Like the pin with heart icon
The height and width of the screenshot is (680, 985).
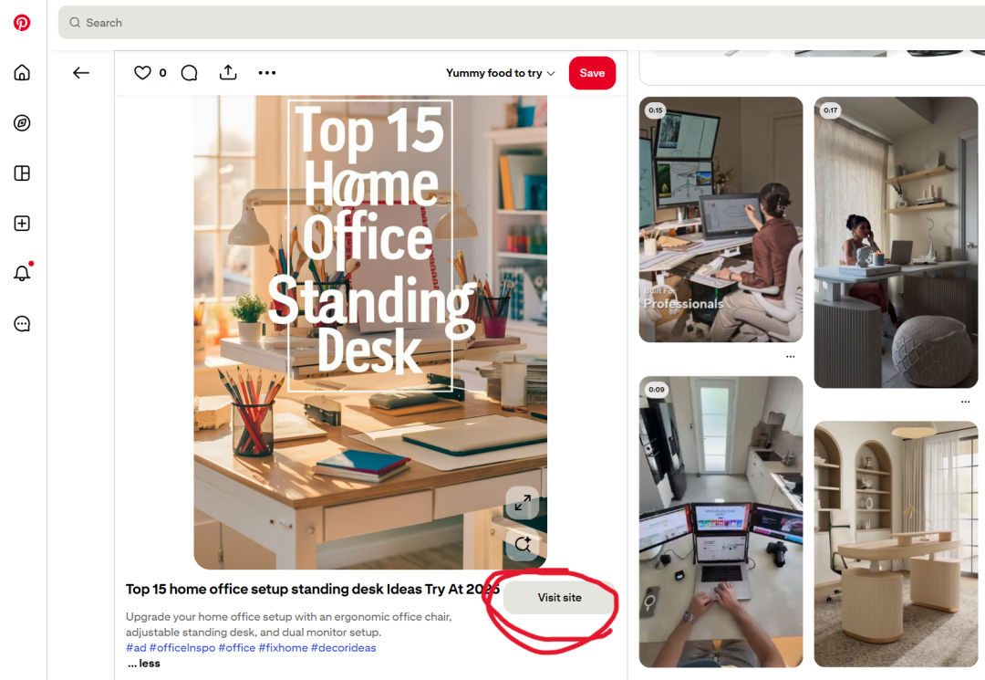(142, 73)
